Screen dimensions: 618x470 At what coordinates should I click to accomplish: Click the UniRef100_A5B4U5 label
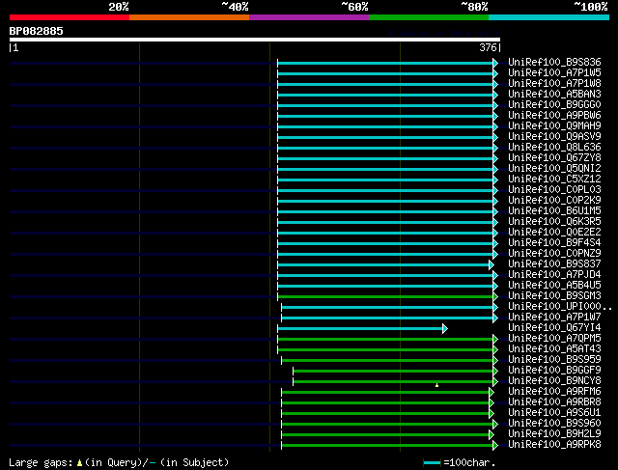coord(554,286)
